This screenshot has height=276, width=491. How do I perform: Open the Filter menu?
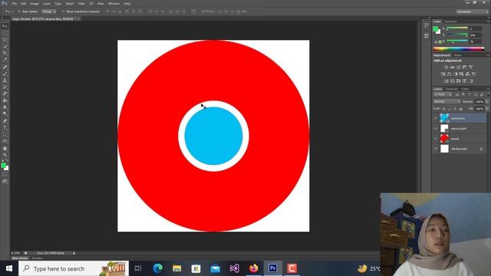[81, 4]
